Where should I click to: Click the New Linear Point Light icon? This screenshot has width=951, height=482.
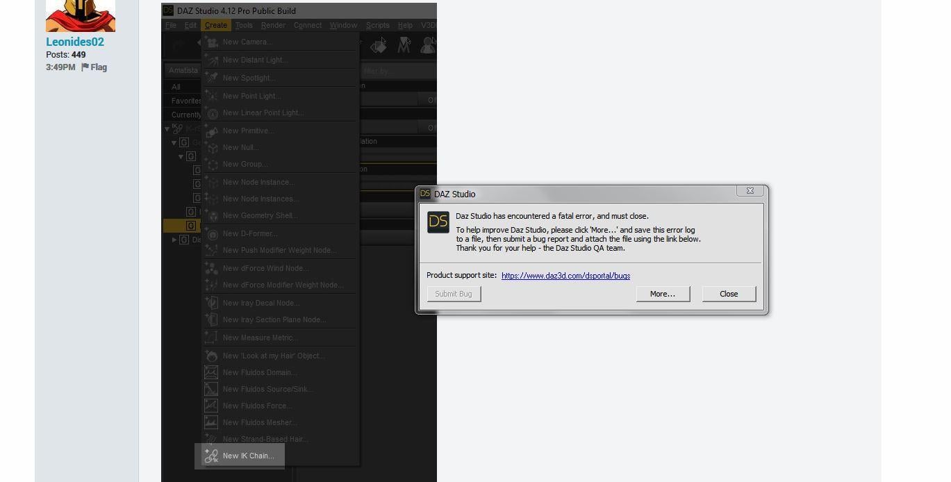(212, 113)
